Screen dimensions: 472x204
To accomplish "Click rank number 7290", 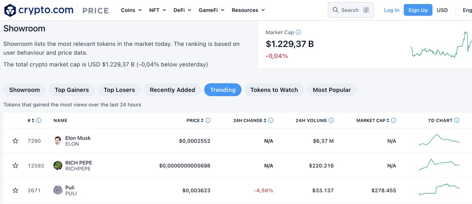I will (x=34, y=141).
